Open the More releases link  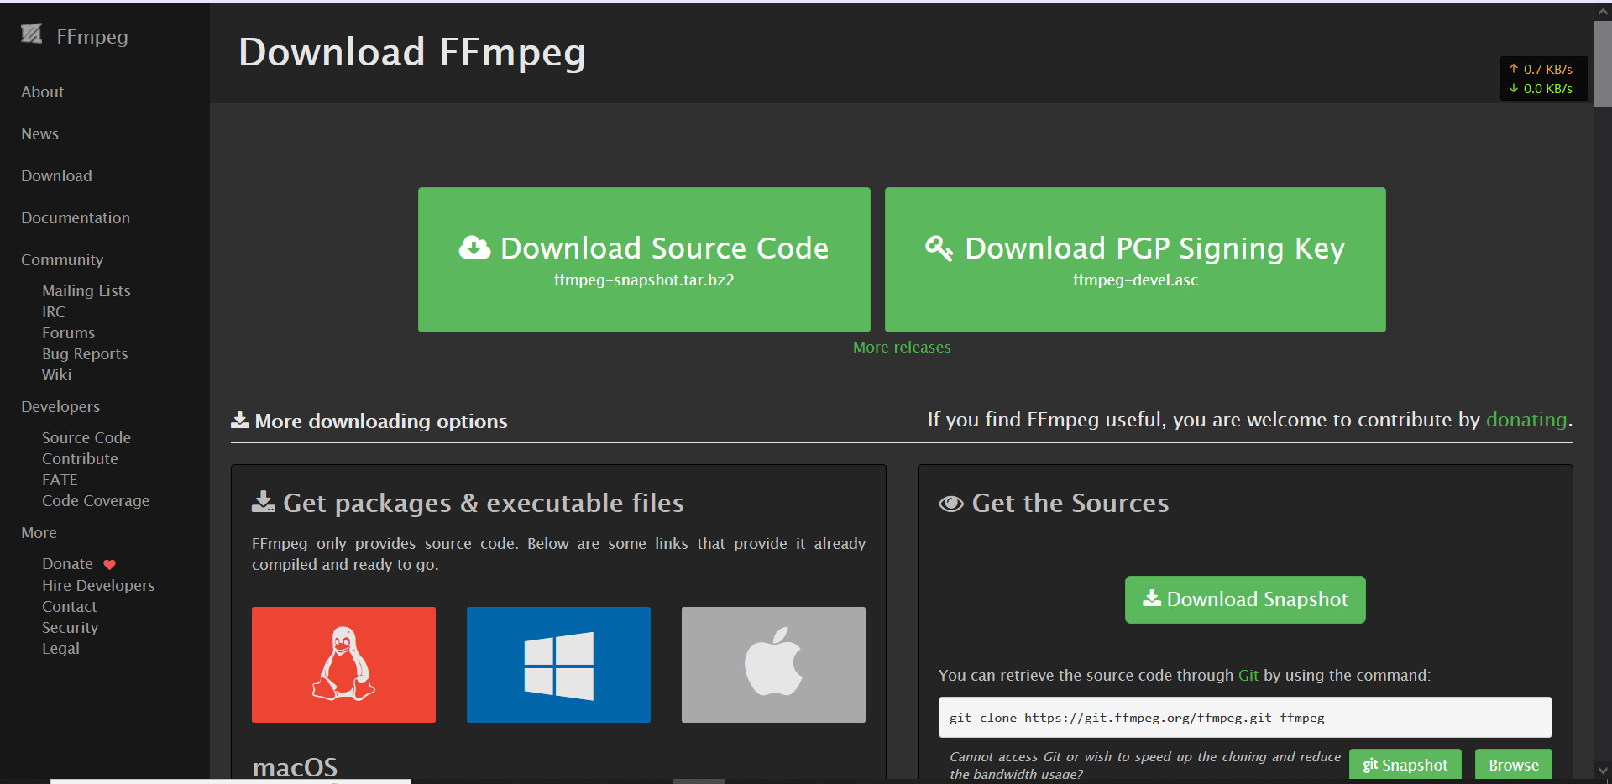(902, 348)
